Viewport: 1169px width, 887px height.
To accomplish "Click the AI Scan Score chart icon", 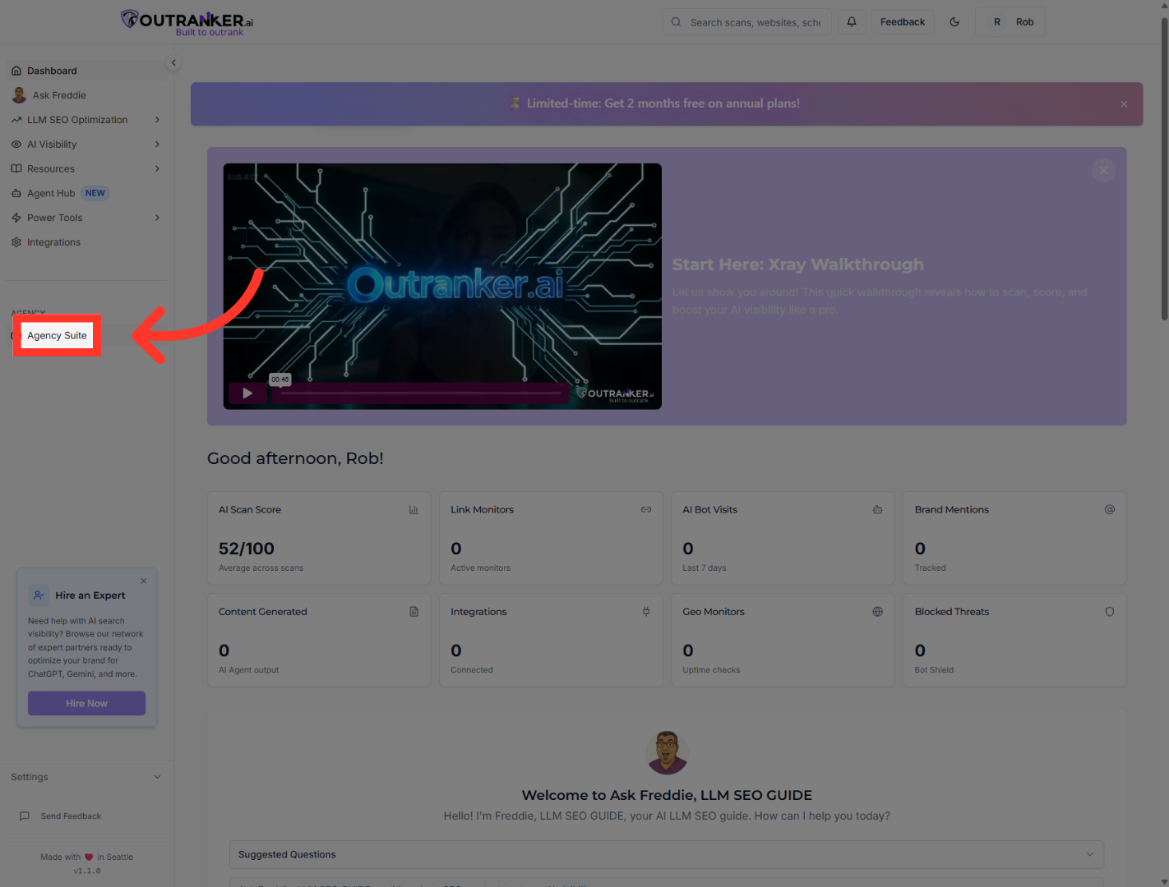I will tap(414, 510).
